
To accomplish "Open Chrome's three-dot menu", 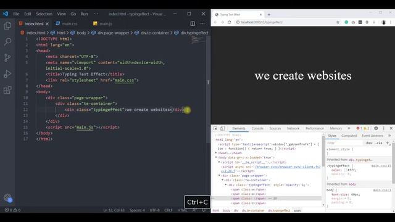I will 391,22.
